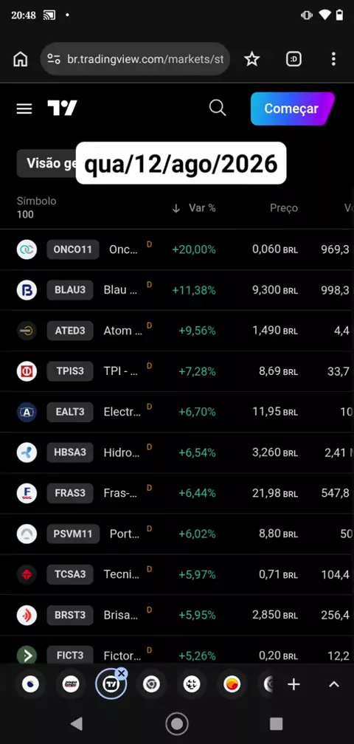Screen dimensions: 354x744
Task: Expand the bottom tab strip chevron
Action: (334, 684)
